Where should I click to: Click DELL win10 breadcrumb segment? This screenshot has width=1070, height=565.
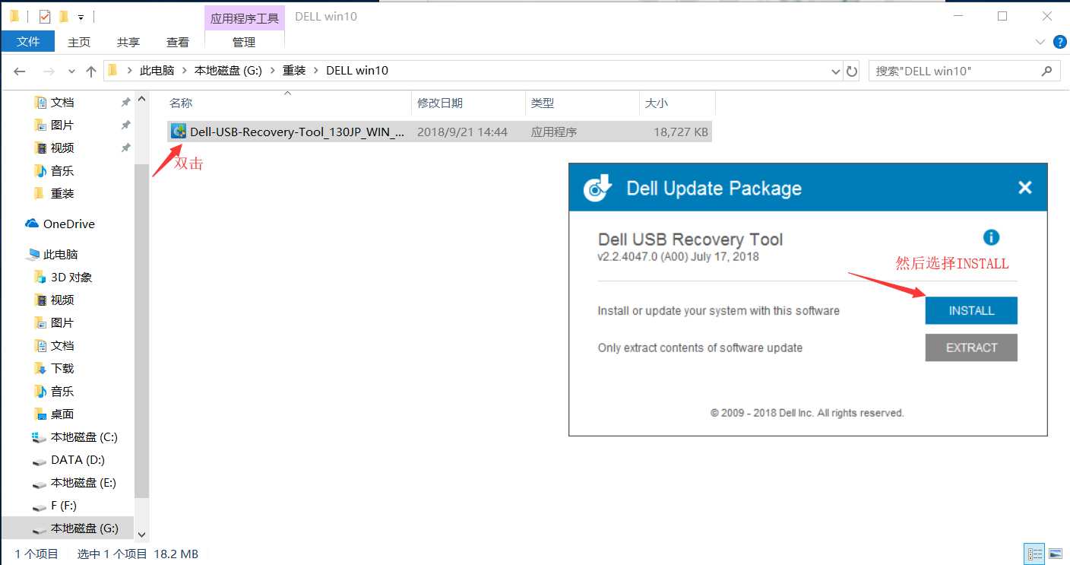point(357,70)
